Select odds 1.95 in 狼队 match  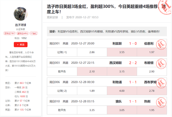pyautogui.click(x=152, y=110)
